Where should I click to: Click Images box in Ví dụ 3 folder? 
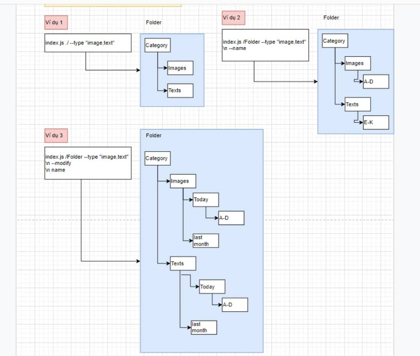point(183,181)
